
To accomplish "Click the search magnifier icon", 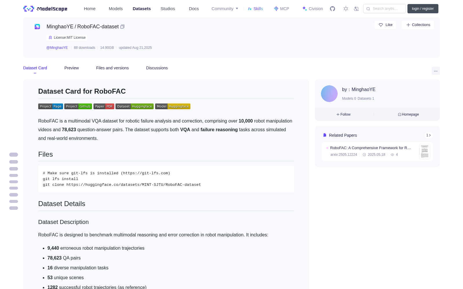I will 368,9.
